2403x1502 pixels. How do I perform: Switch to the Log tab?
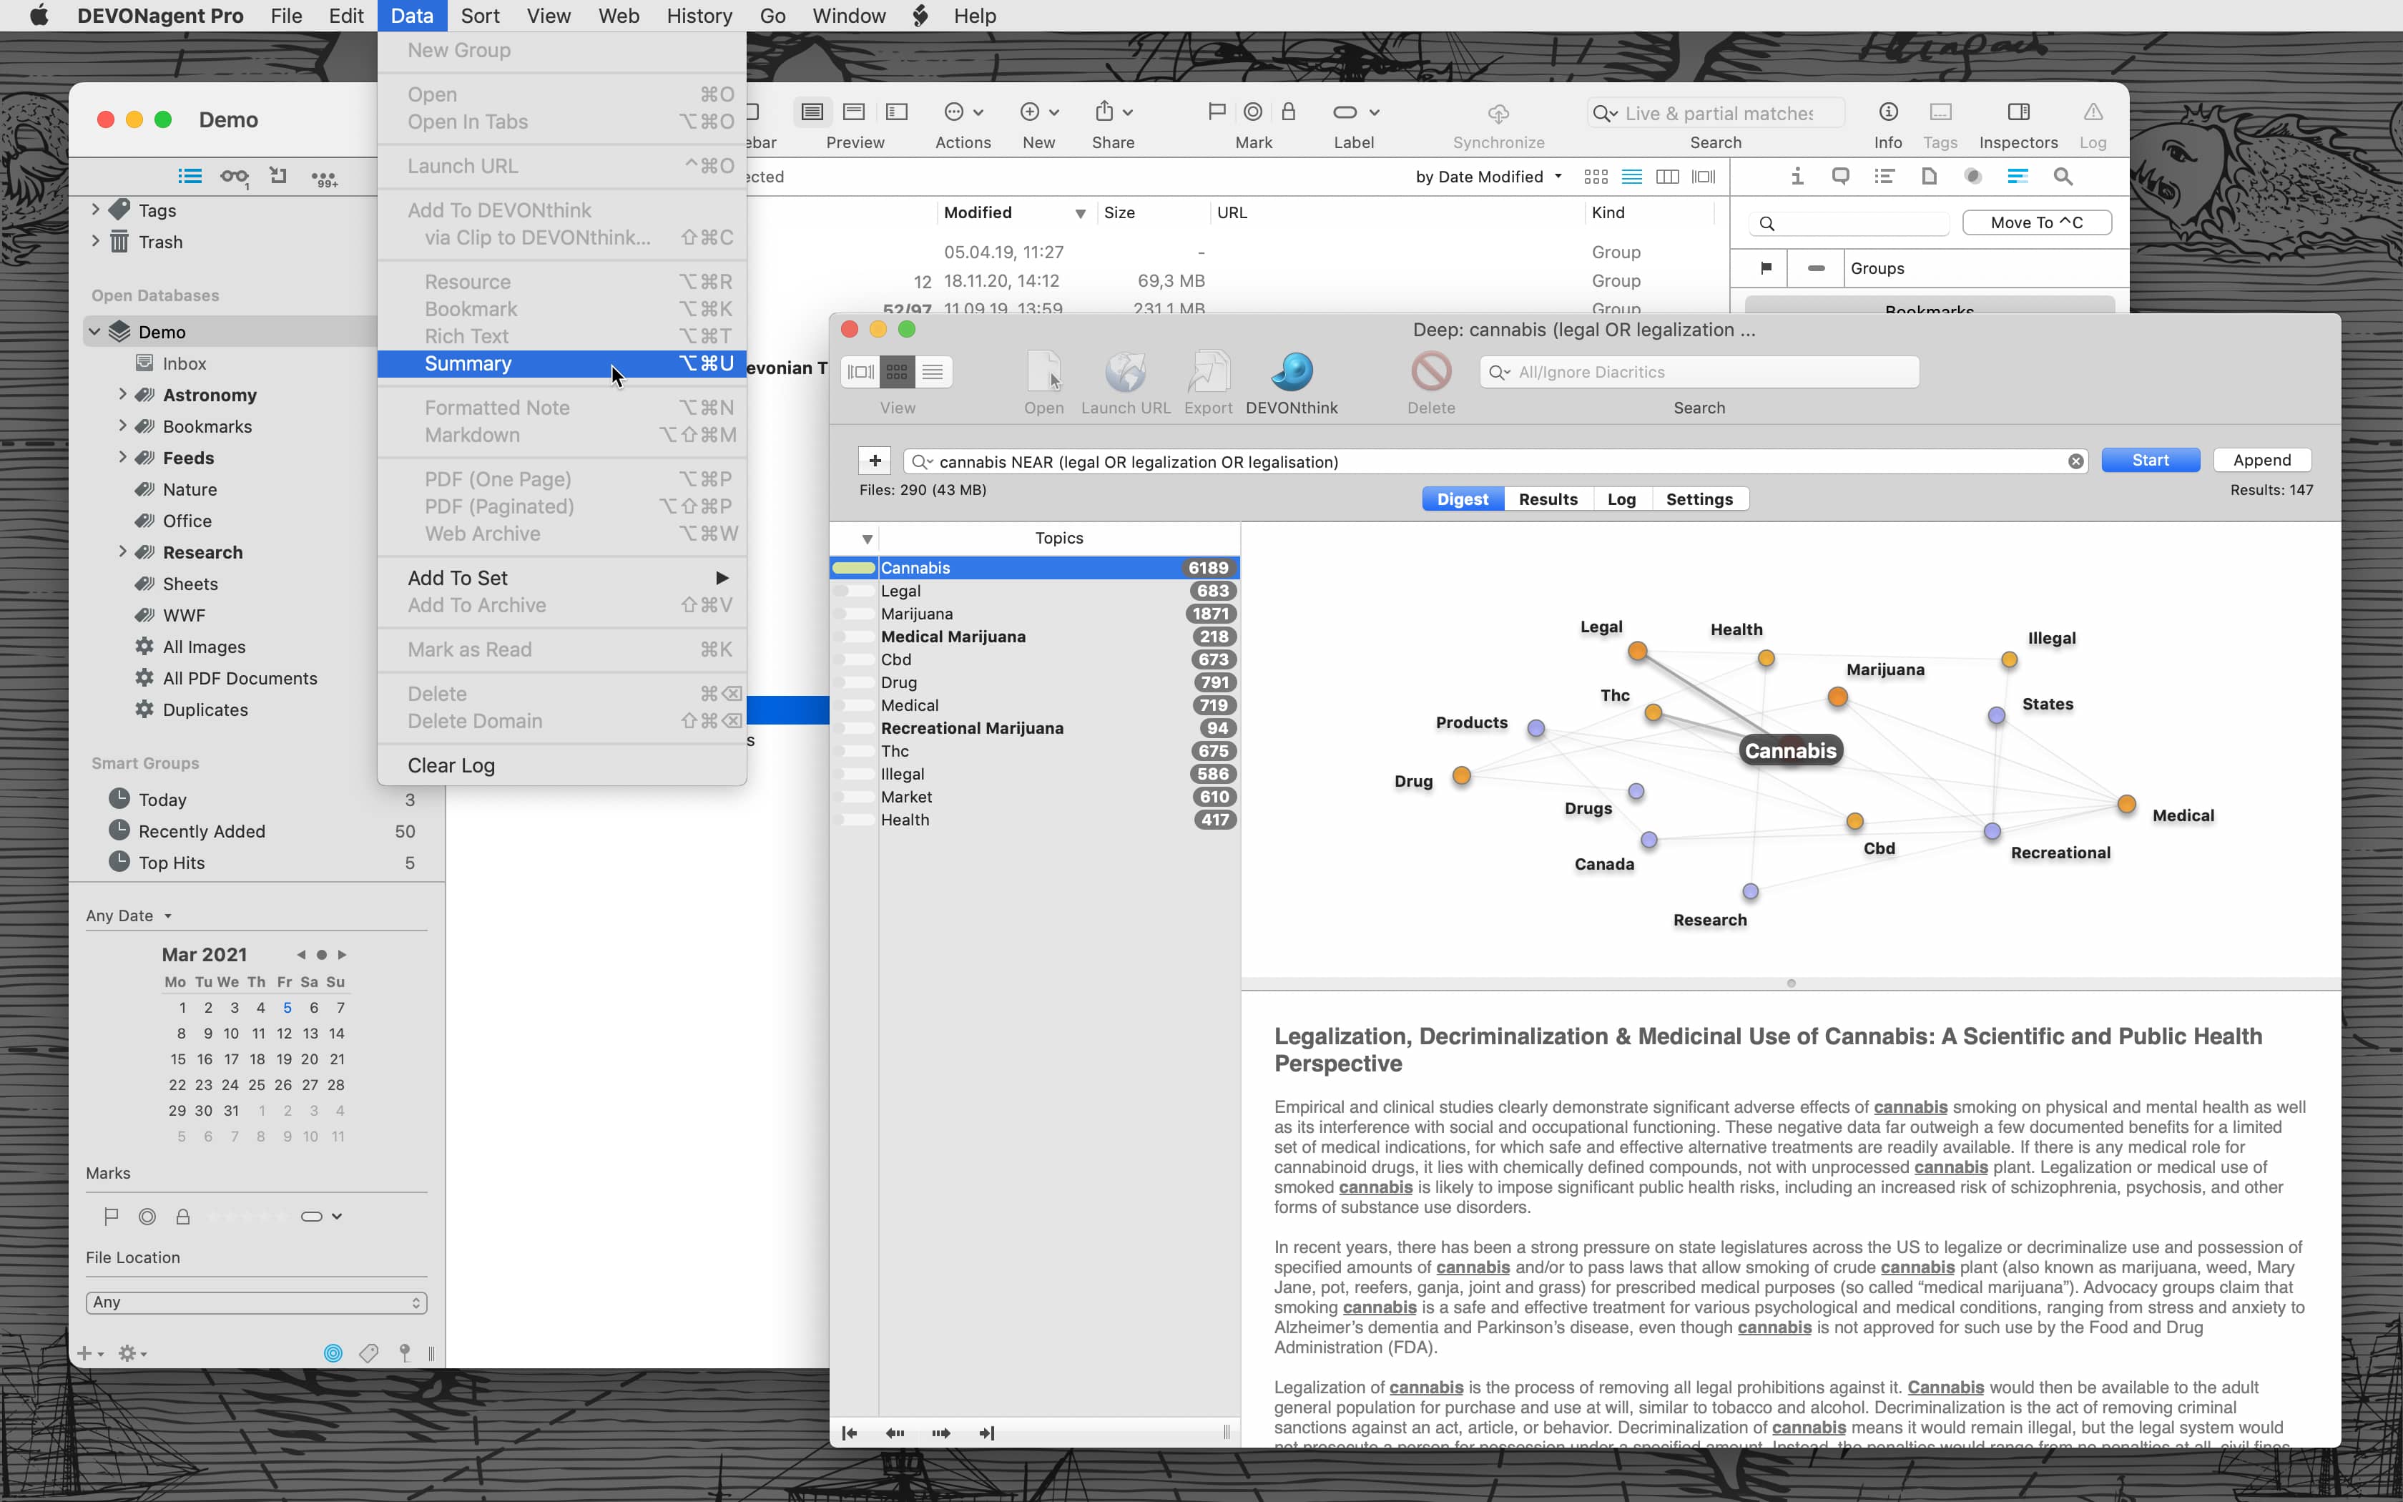(x=1621, y=500)
